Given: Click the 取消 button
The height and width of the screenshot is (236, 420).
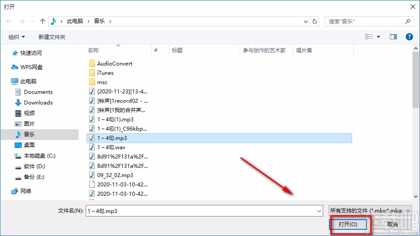Looking at the screenshot, I should click(392, 224).
